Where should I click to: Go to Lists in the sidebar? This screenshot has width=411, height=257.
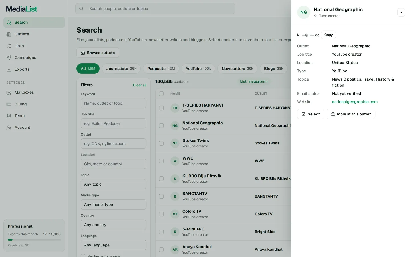click(x=34, y=46)
